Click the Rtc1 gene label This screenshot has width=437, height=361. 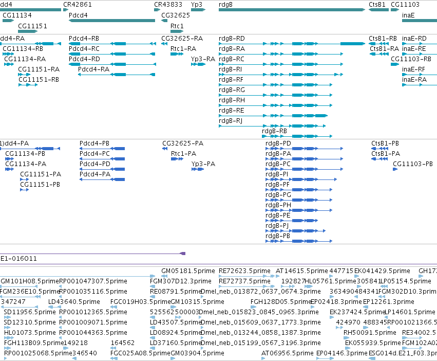point(177,26)
